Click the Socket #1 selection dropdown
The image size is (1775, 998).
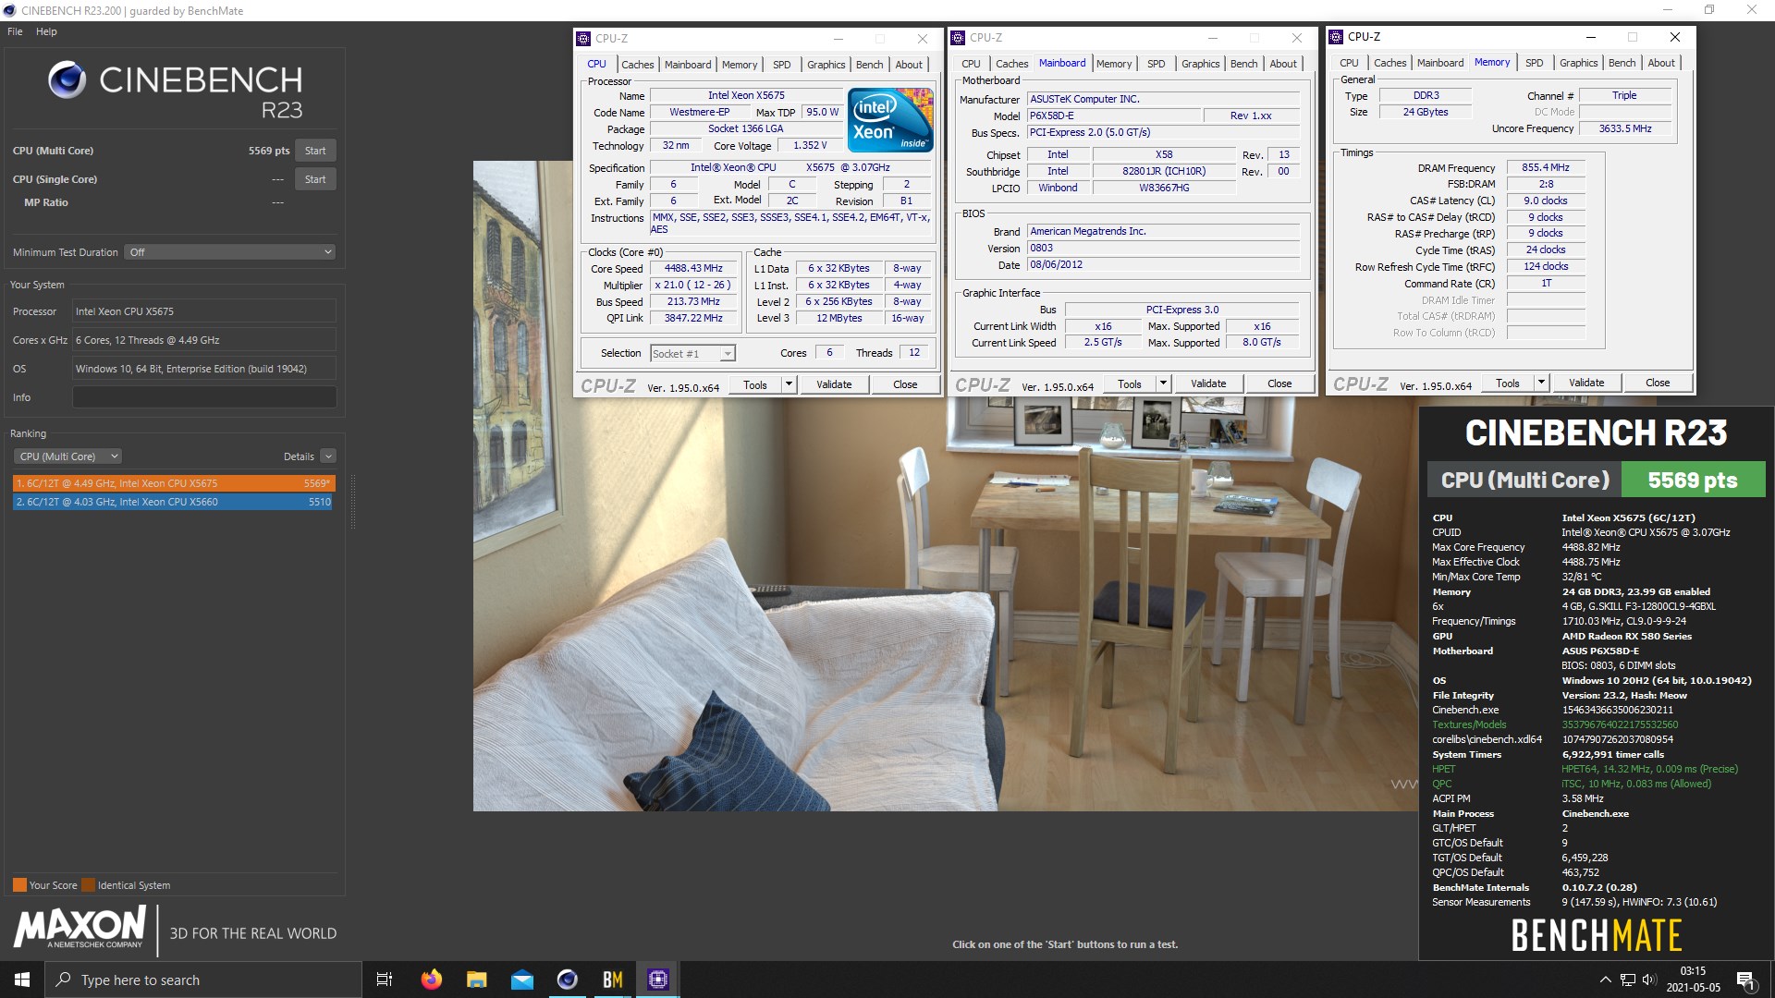tap(689, 353)
